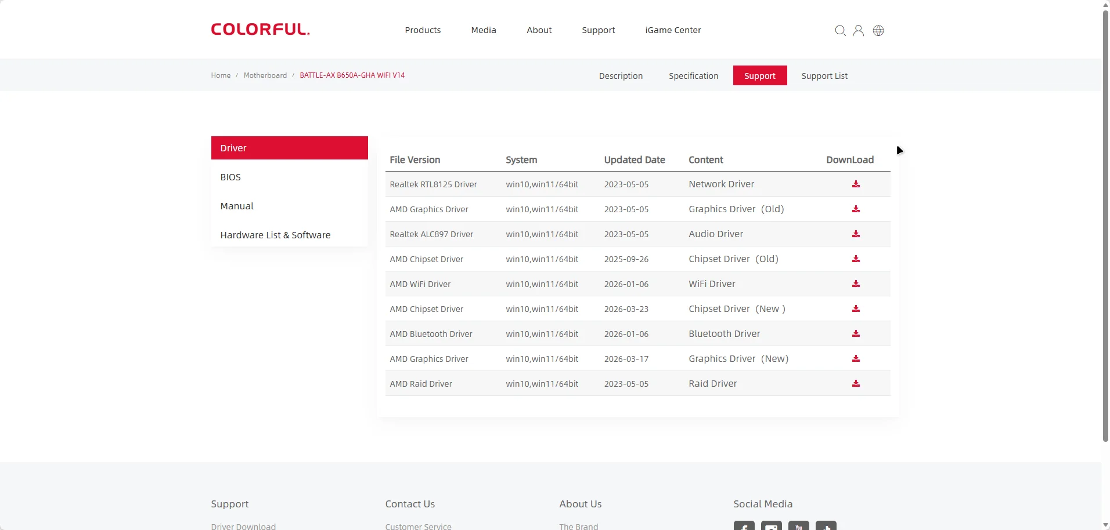Switch to the Description tab
The height and width of the screenshot is (530, 1110).
coord(621,76)
